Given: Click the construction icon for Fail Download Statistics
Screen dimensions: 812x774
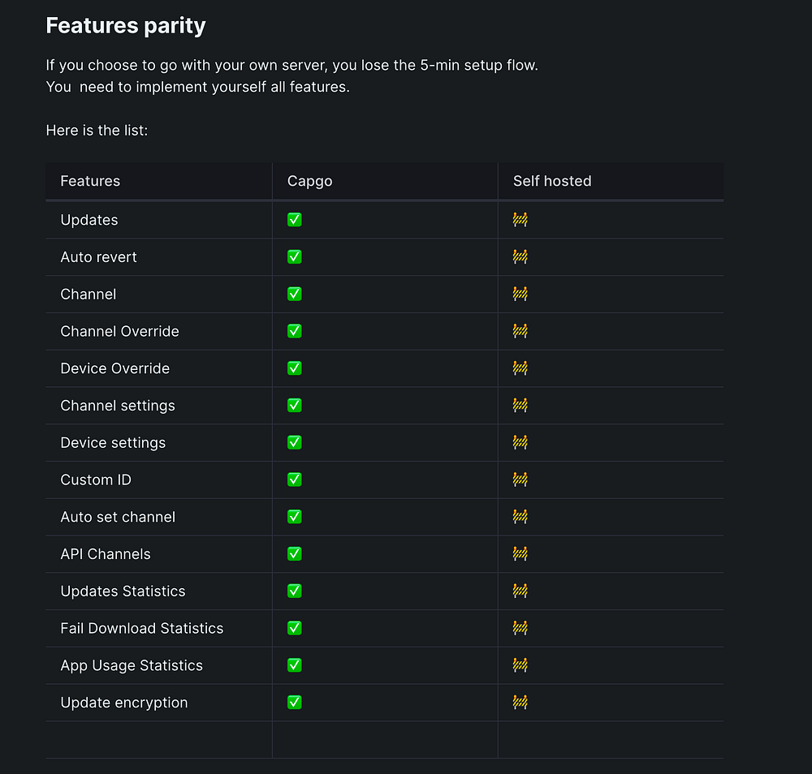Looking at the screenshot, I should point(520,628).
